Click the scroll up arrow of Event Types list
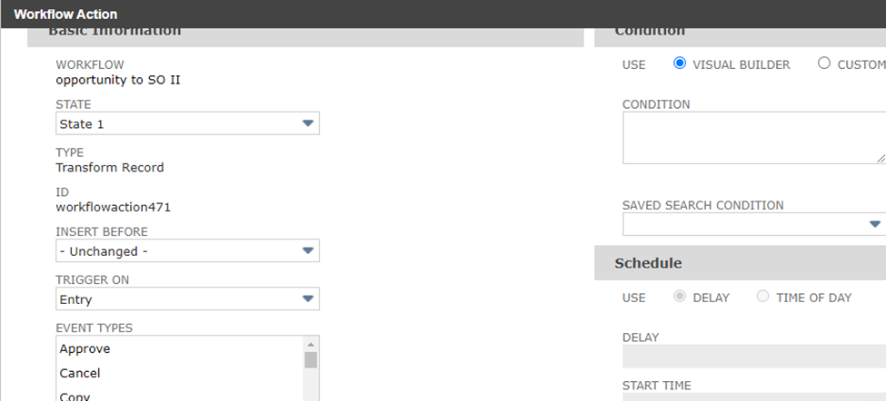Image resolution: width=886 pixels, height=401 pixels. pos(311,344)
